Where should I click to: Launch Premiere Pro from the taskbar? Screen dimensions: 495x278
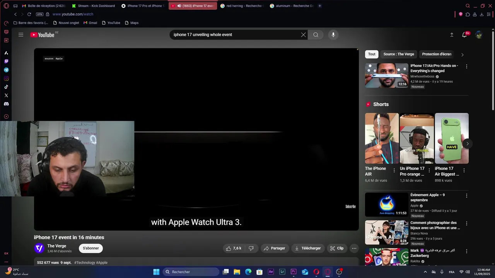[294, 272]
